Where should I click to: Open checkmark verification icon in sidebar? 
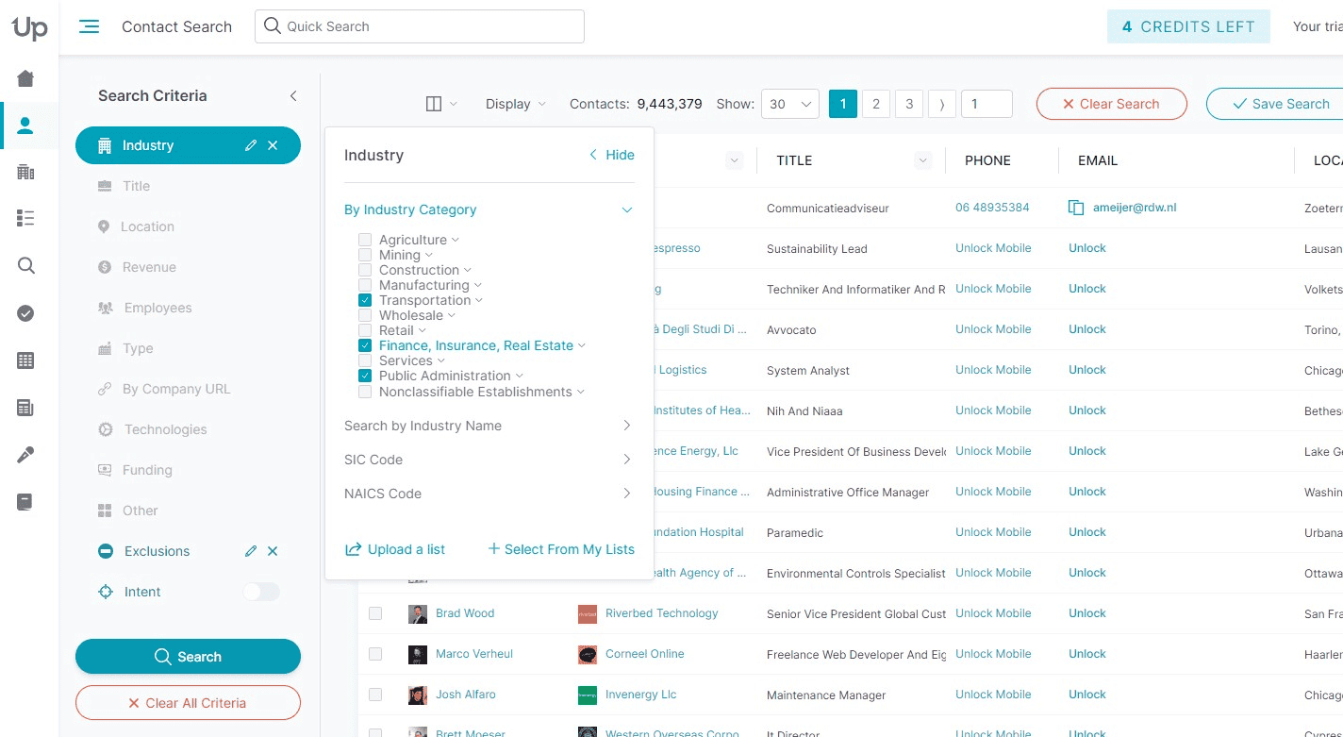[x=25, y=313]
